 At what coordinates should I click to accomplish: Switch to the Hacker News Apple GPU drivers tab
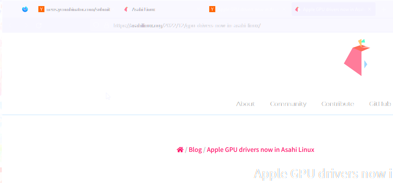248,9
